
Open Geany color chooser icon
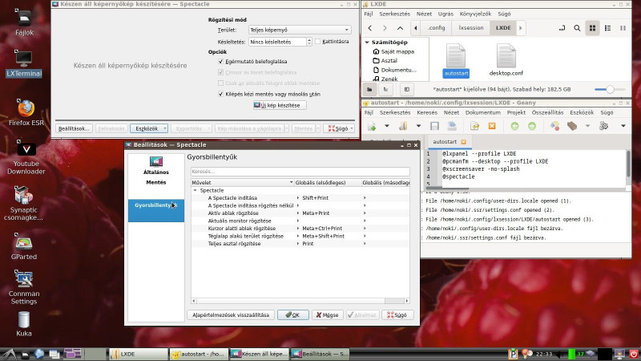point(554,126)
